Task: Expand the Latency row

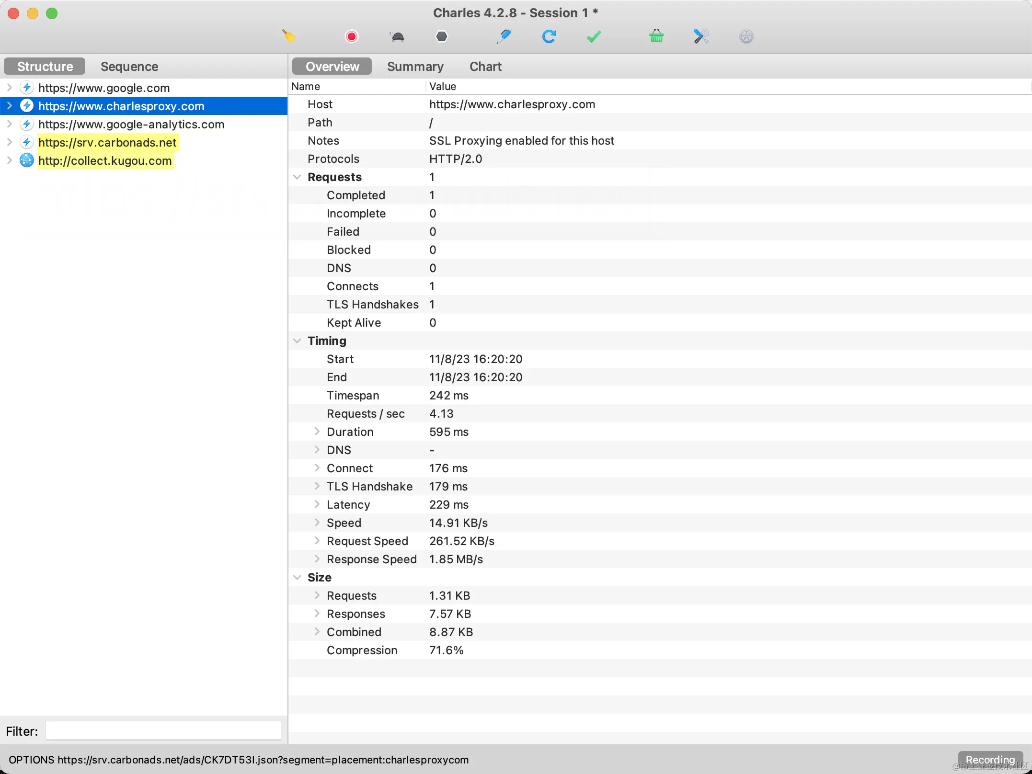Action: [317, 504]
